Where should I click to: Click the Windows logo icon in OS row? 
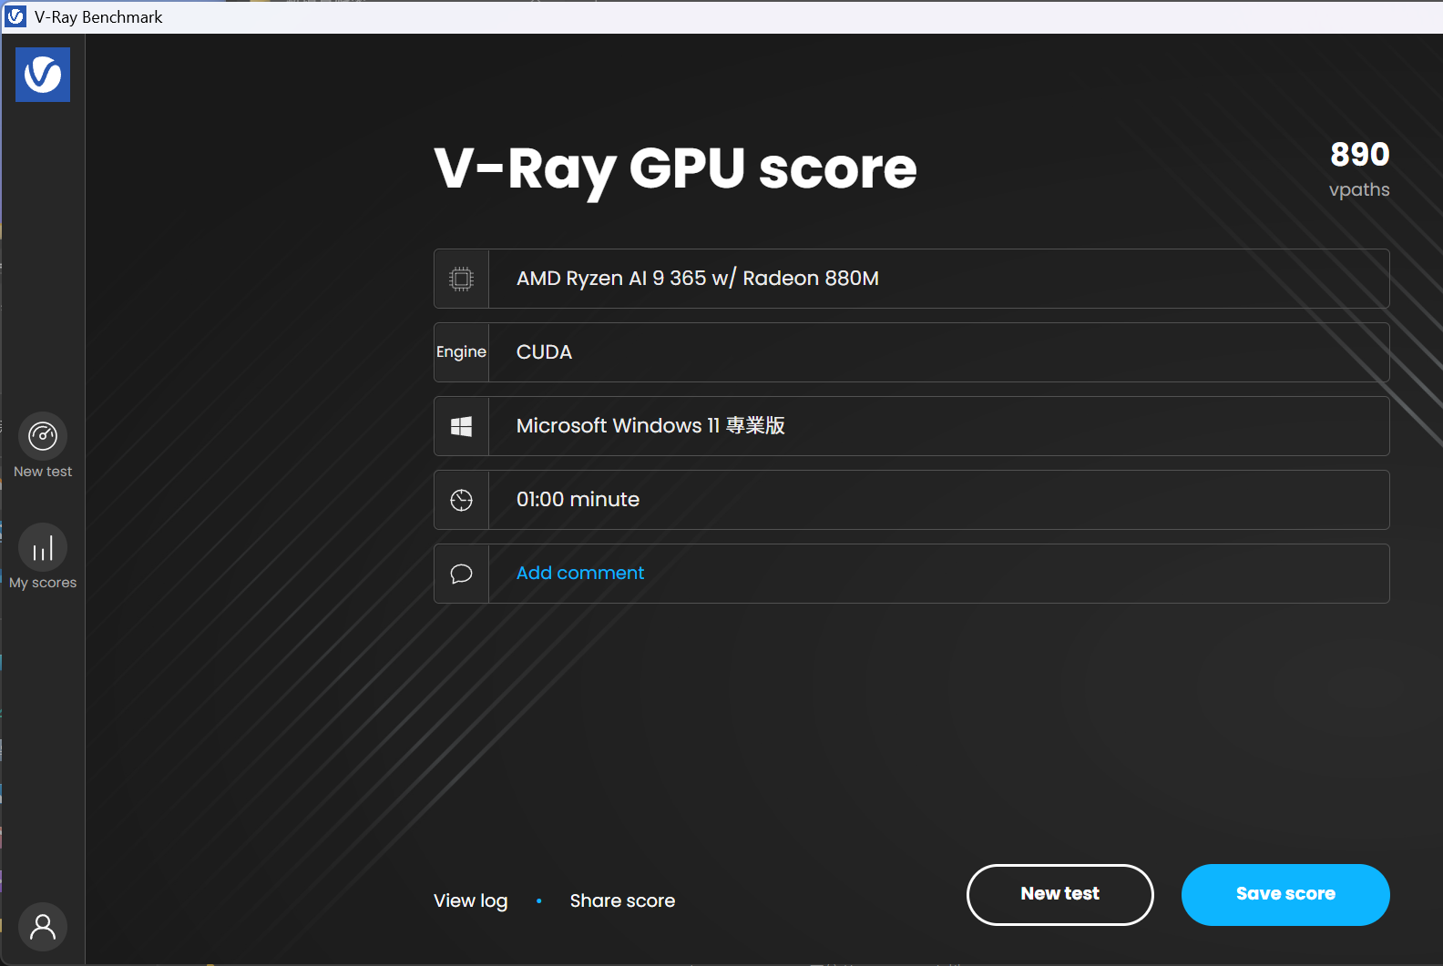[462, 426]
